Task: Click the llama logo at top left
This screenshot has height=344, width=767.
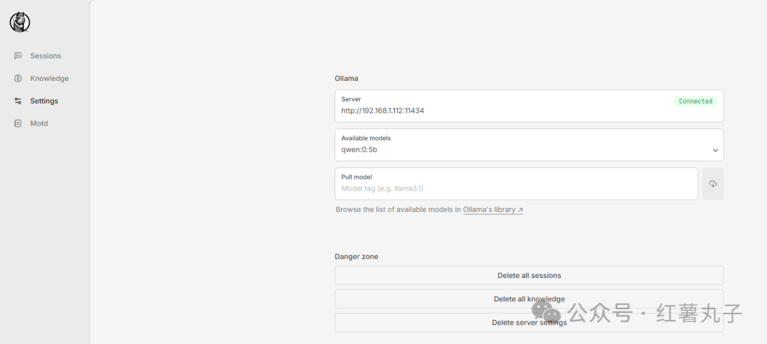Action: 20,23
